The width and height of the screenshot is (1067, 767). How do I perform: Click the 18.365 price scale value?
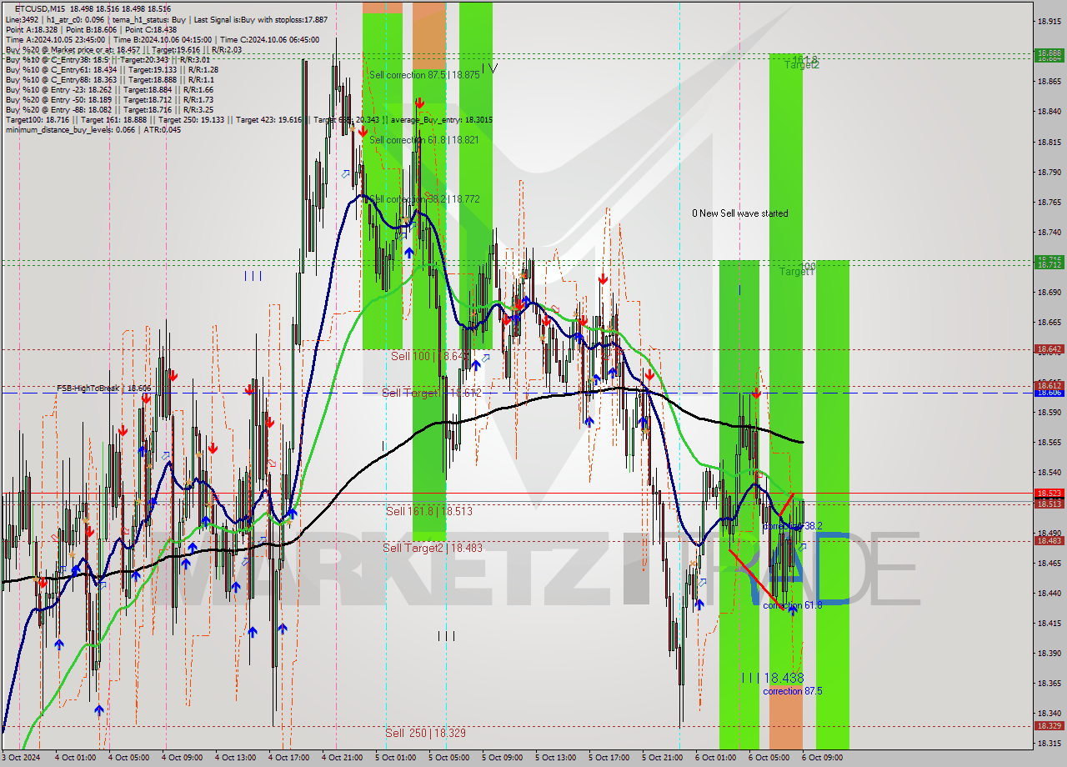pos(1049,683)
